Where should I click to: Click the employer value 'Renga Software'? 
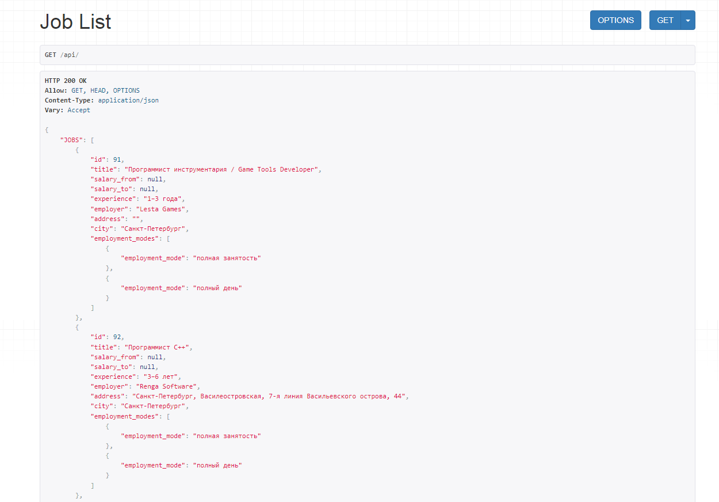[168, 386]
